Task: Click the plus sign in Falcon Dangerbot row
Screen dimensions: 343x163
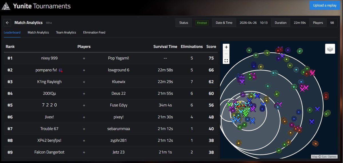Action: coord(84,152)
